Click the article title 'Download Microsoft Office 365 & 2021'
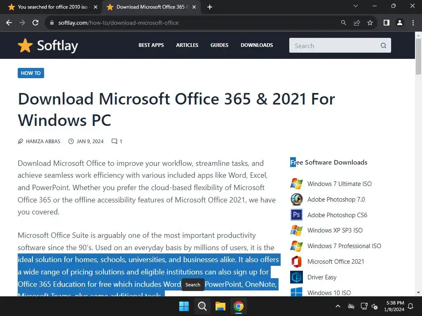The width and height of the screenshot is (422, 316). point(176,109)
